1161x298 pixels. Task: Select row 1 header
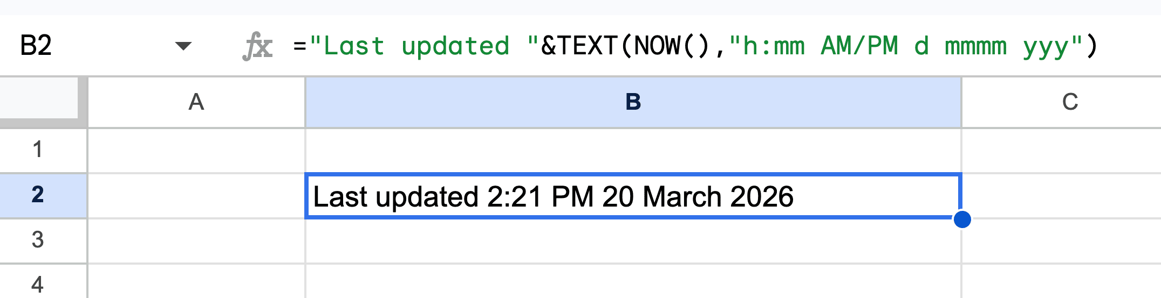coord(38,150)
